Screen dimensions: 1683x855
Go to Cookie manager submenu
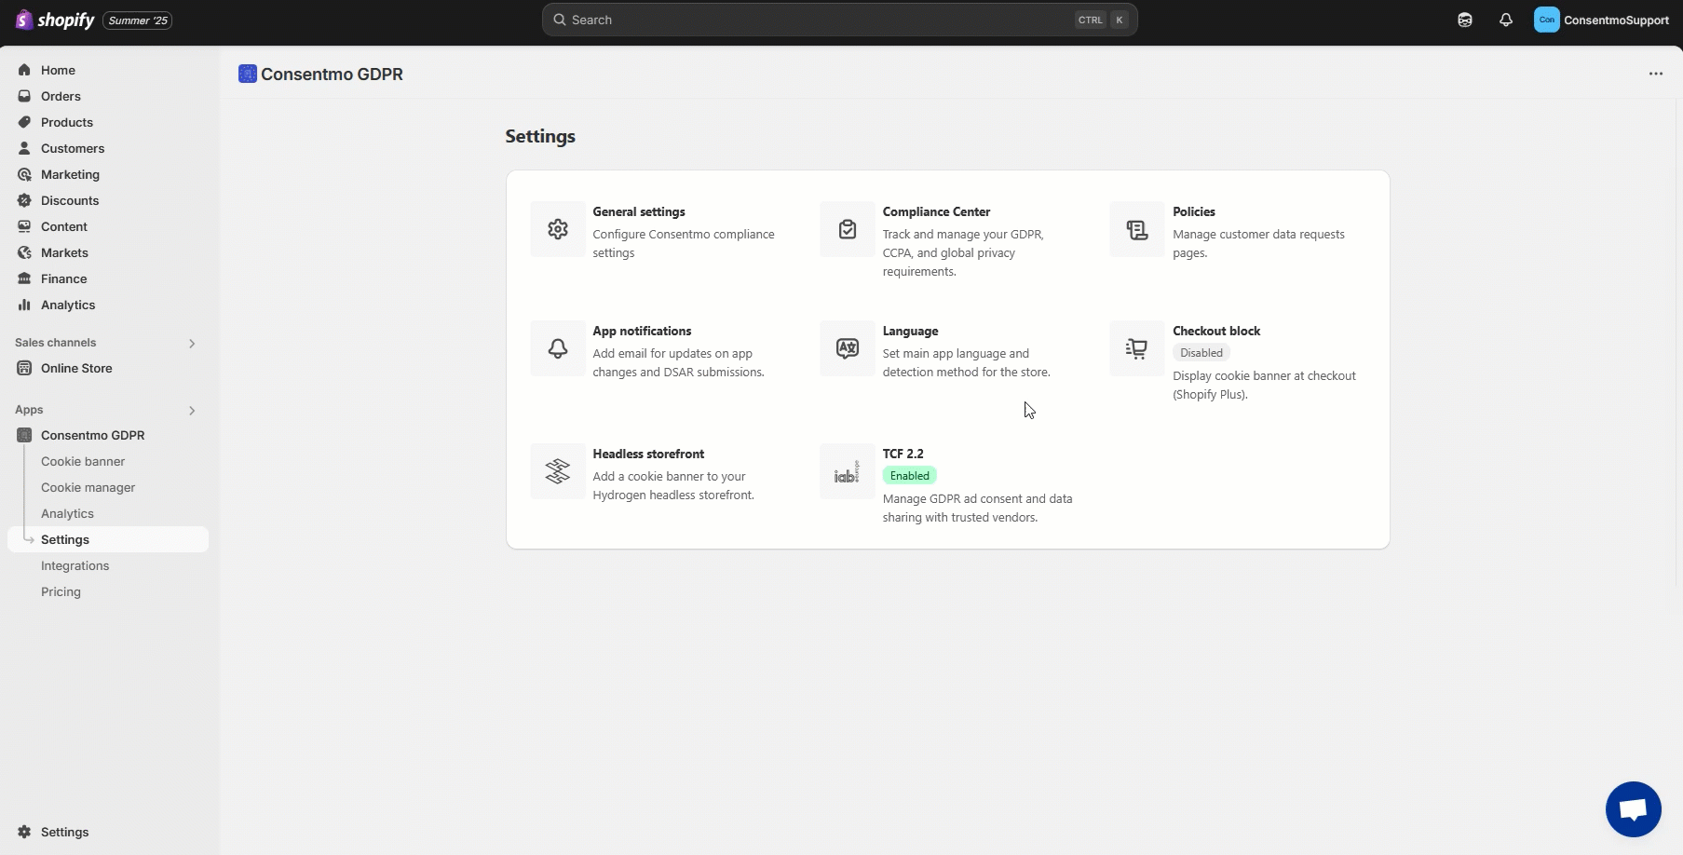88,487
